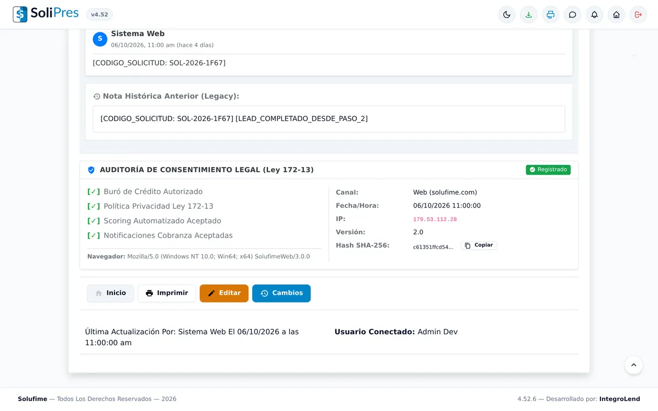Click the orange Editar button
The height and width of the screenshot is (411, 658).
click(224, 293)
